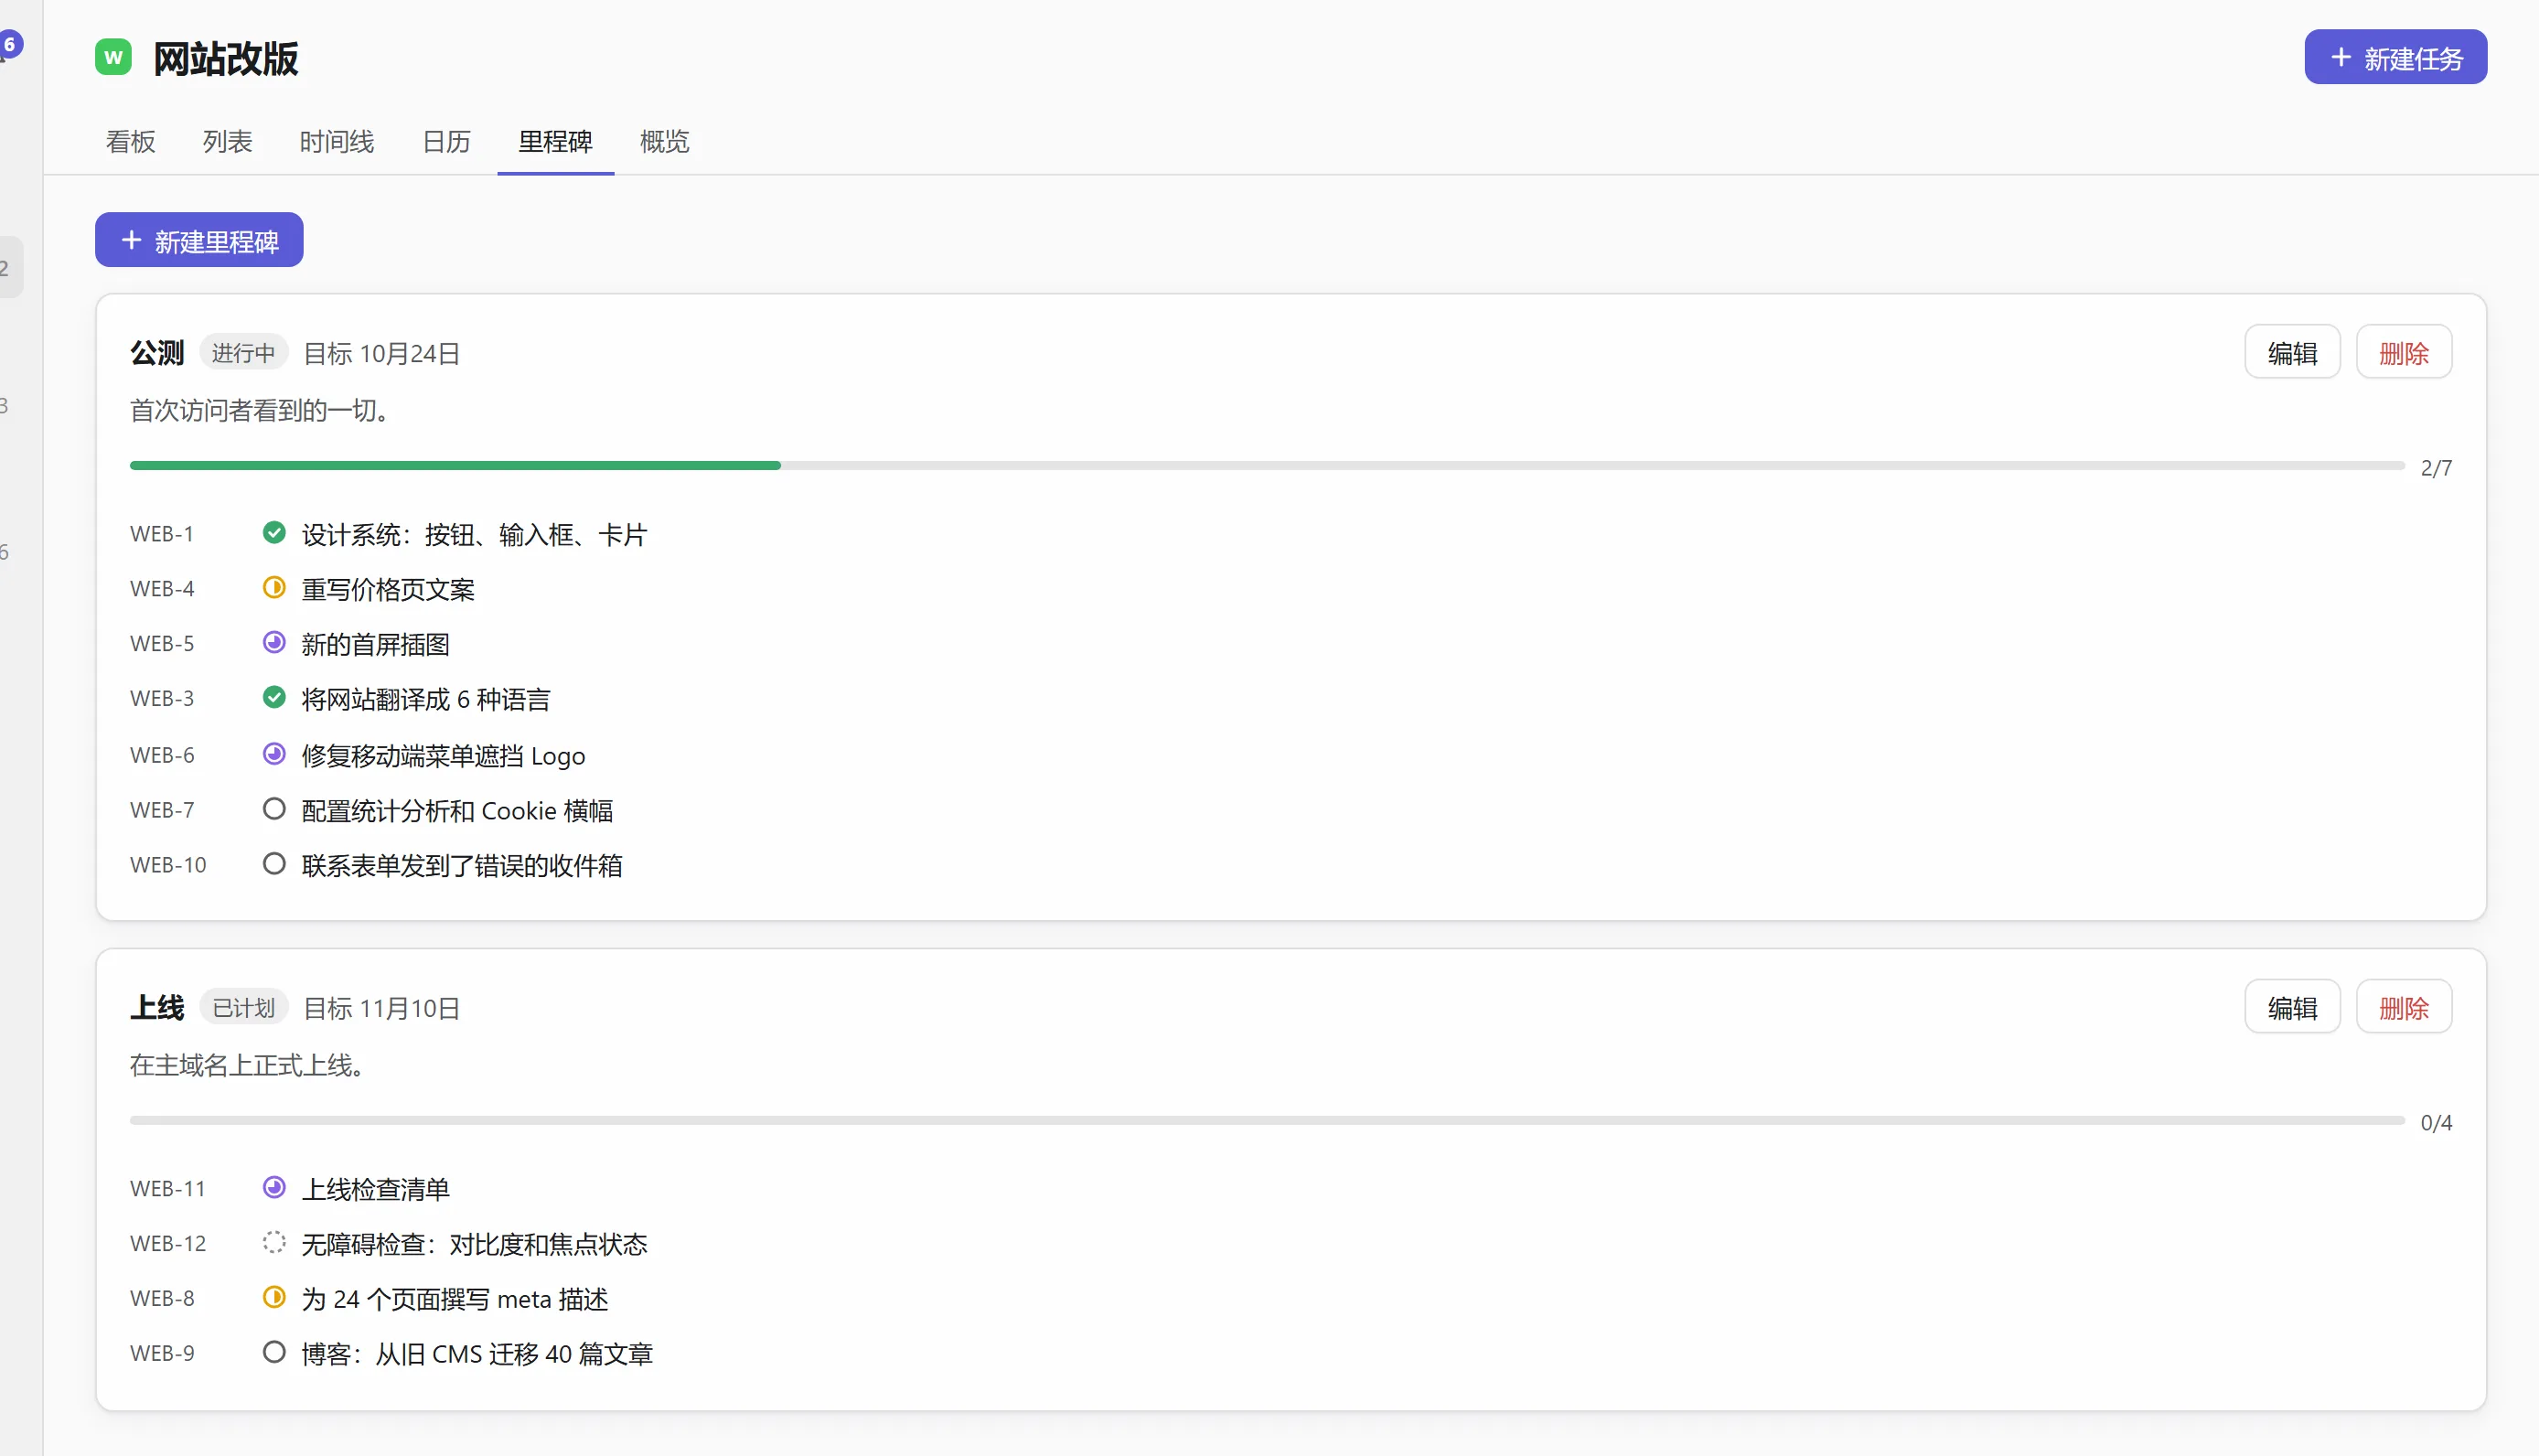Click the green W project icon

coord(113,57)
